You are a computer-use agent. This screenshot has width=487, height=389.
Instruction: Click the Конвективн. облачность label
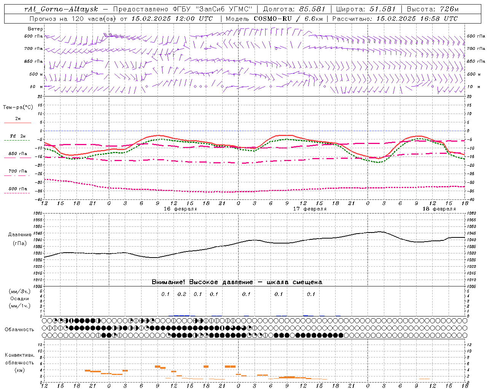[x=19, y=359]
